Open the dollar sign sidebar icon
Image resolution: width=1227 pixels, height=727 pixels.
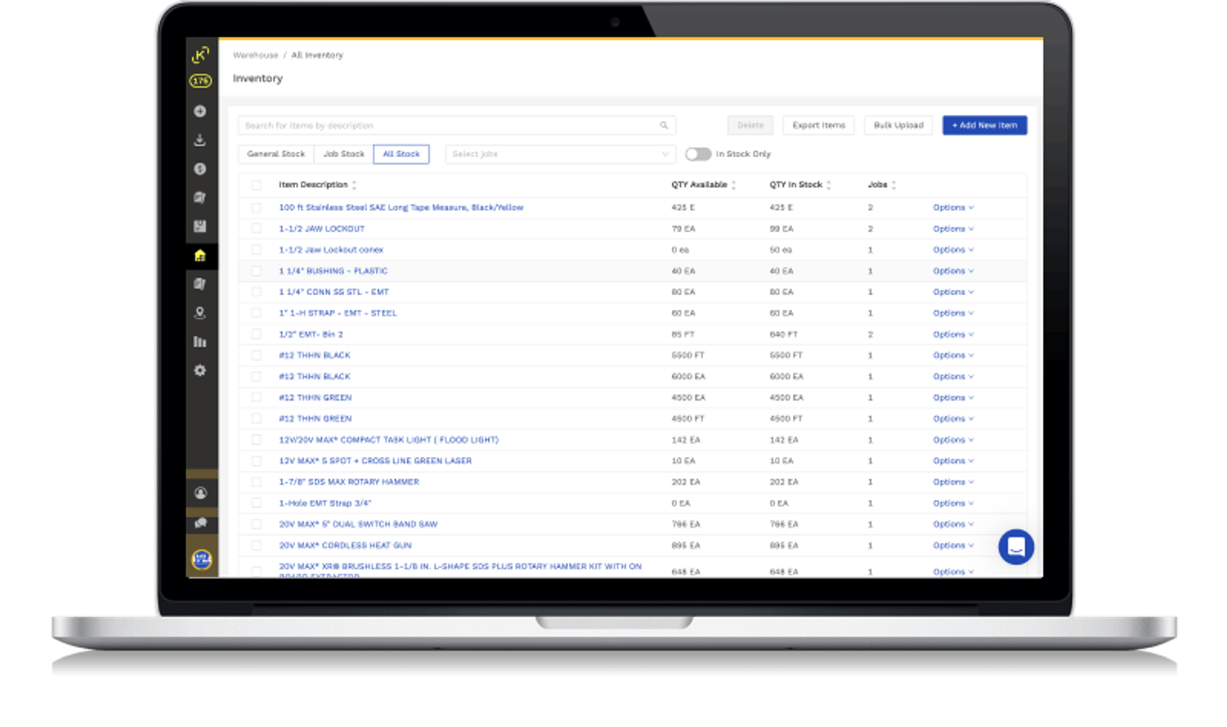[200, 169]
